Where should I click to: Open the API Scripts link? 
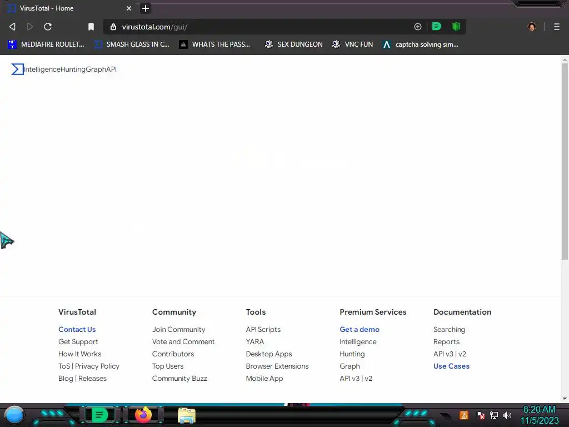(x=263, y=329)
